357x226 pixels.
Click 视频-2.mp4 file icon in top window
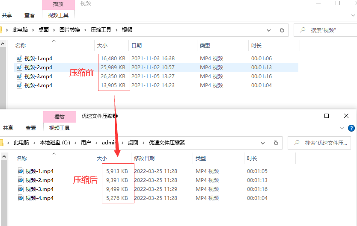tap(19, 68)
